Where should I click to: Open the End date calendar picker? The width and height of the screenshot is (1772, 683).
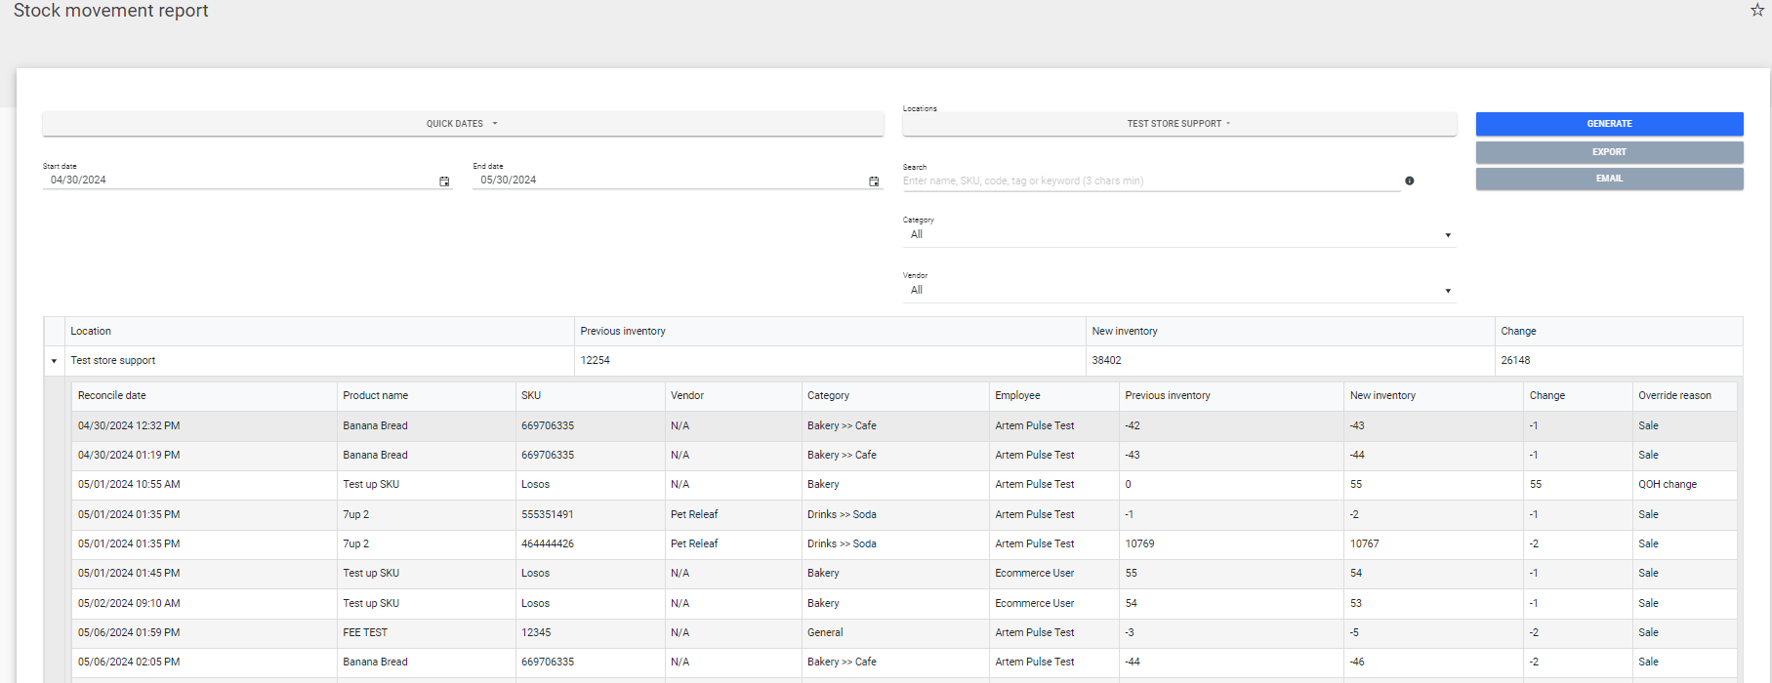click(x=874, y=181)
